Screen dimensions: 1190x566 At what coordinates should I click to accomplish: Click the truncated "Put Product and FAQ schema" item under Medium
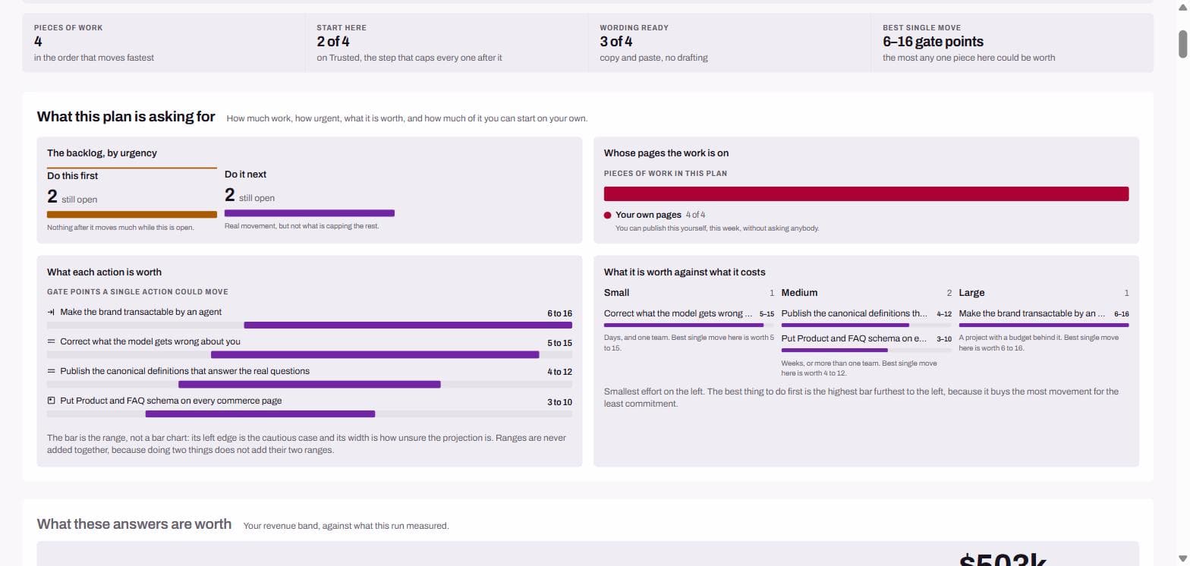click(x=854, y=338)
